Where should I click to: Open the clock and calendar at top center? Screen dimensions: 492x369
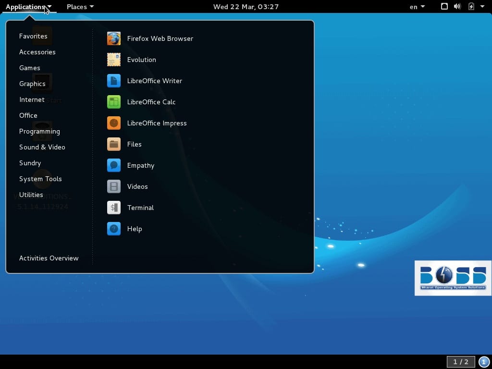tap(246, 7)
